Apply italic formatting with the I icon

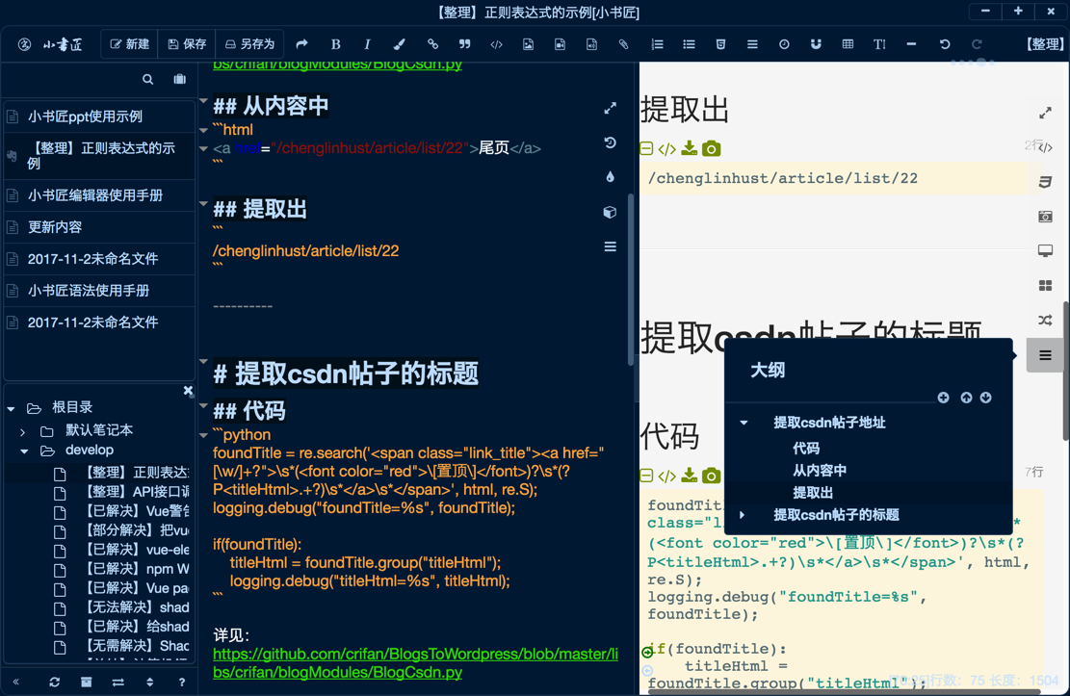[367, 43]
